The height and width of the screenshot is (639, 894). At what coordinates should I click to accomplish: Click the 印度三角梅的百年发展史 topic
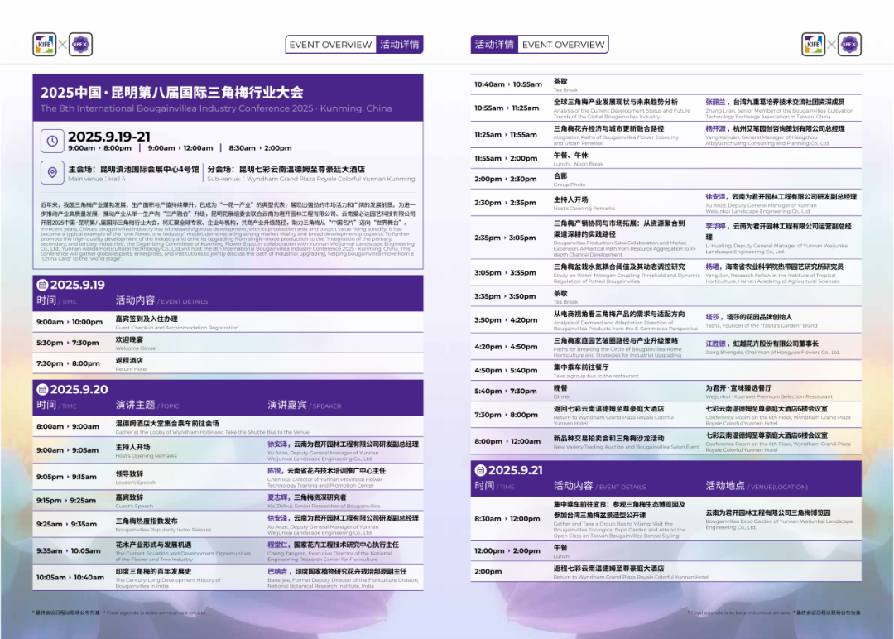pos(153,571)
